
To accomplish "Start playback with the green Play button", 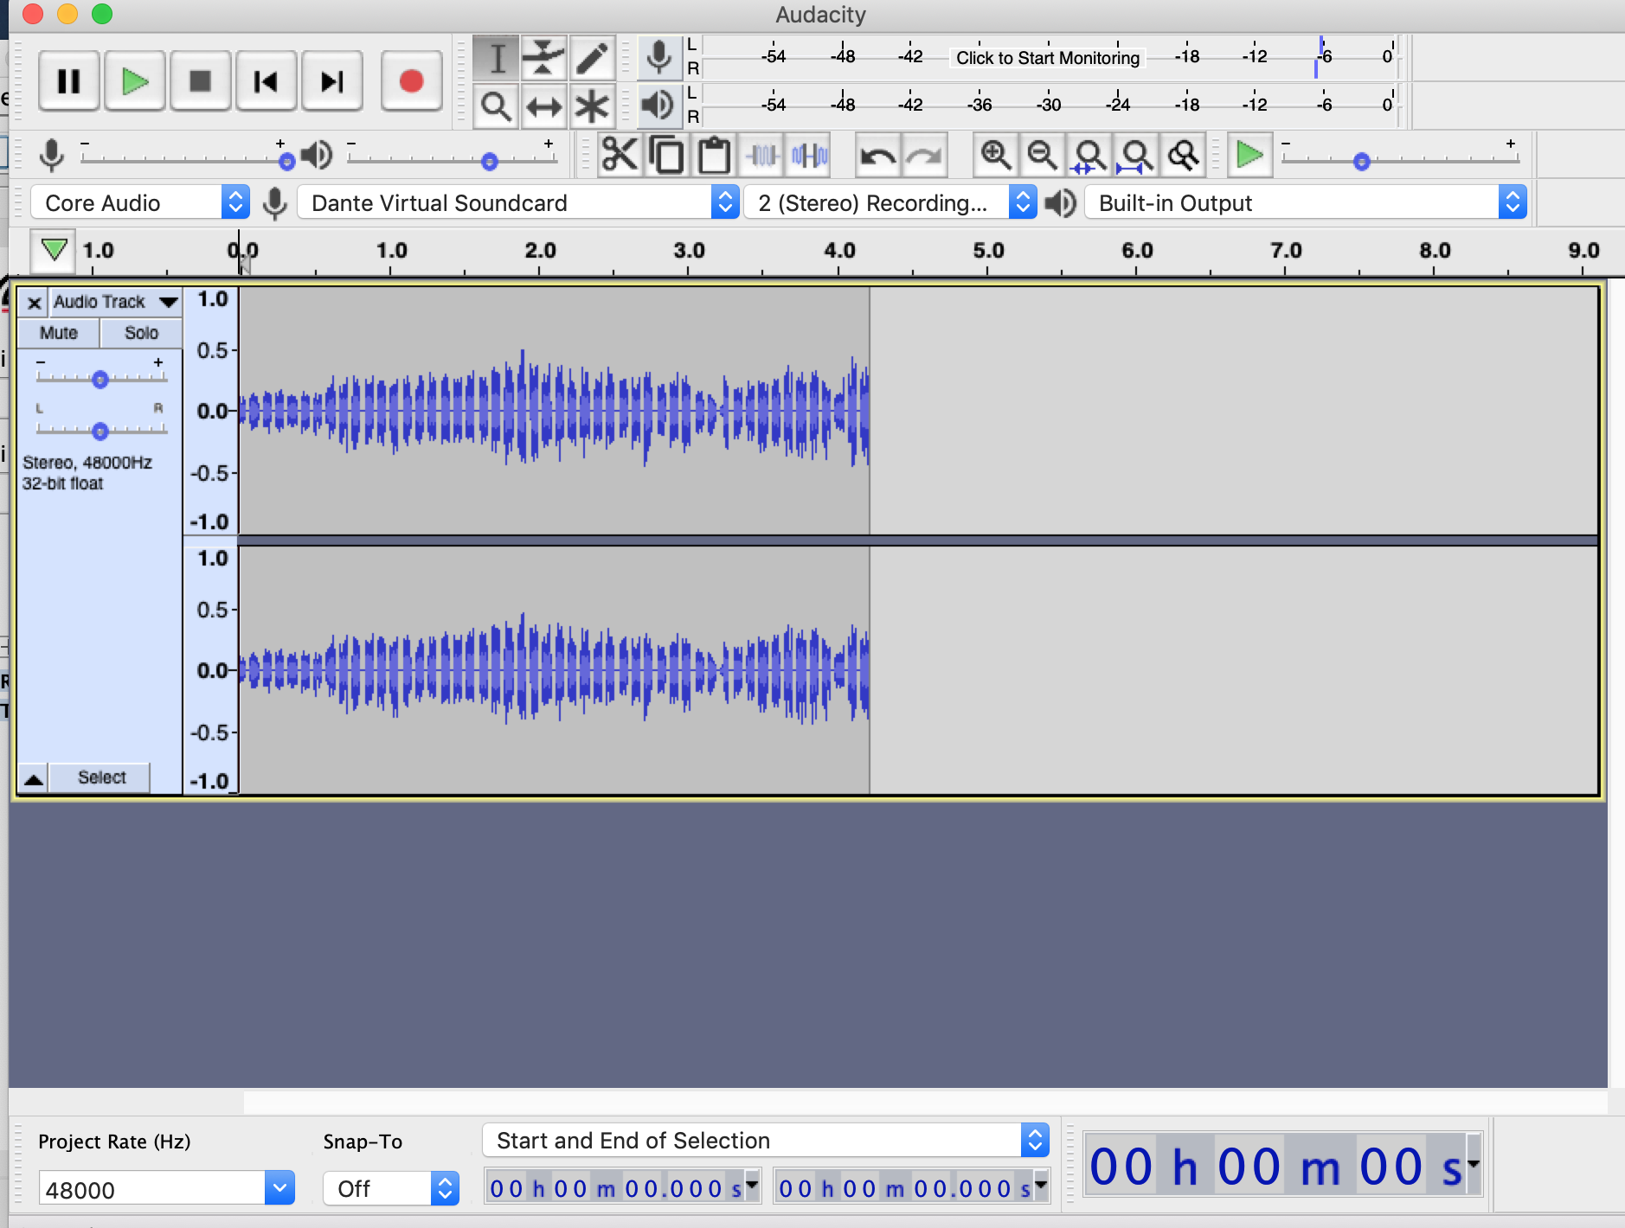I will [x=134, y=81].
